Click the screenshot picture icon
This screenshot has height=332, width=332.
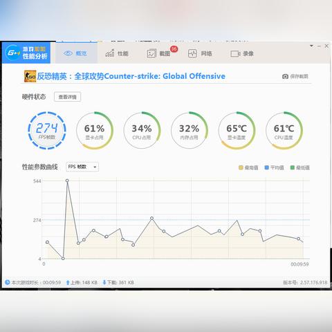click(151, 53)
